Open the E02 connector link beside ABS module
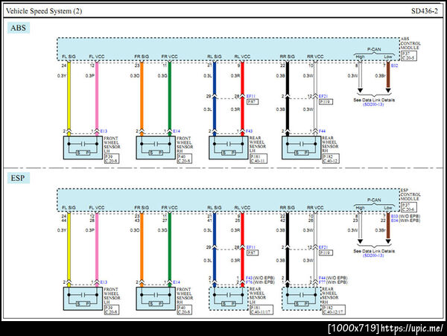The height and width of the screenshot is (336, 447). point(395,66)
